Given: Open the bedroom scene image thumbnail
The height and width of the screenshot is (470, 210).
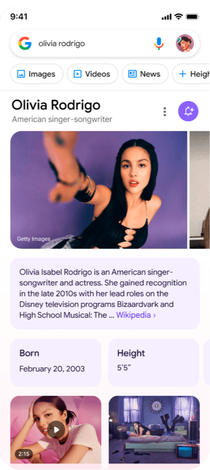Looking at the screenshot, I should click(154, 429).
